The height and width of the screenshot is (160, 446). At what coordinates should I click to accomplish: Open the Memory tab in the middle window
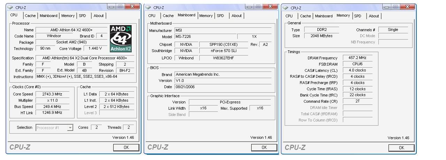tap(206, 16)
